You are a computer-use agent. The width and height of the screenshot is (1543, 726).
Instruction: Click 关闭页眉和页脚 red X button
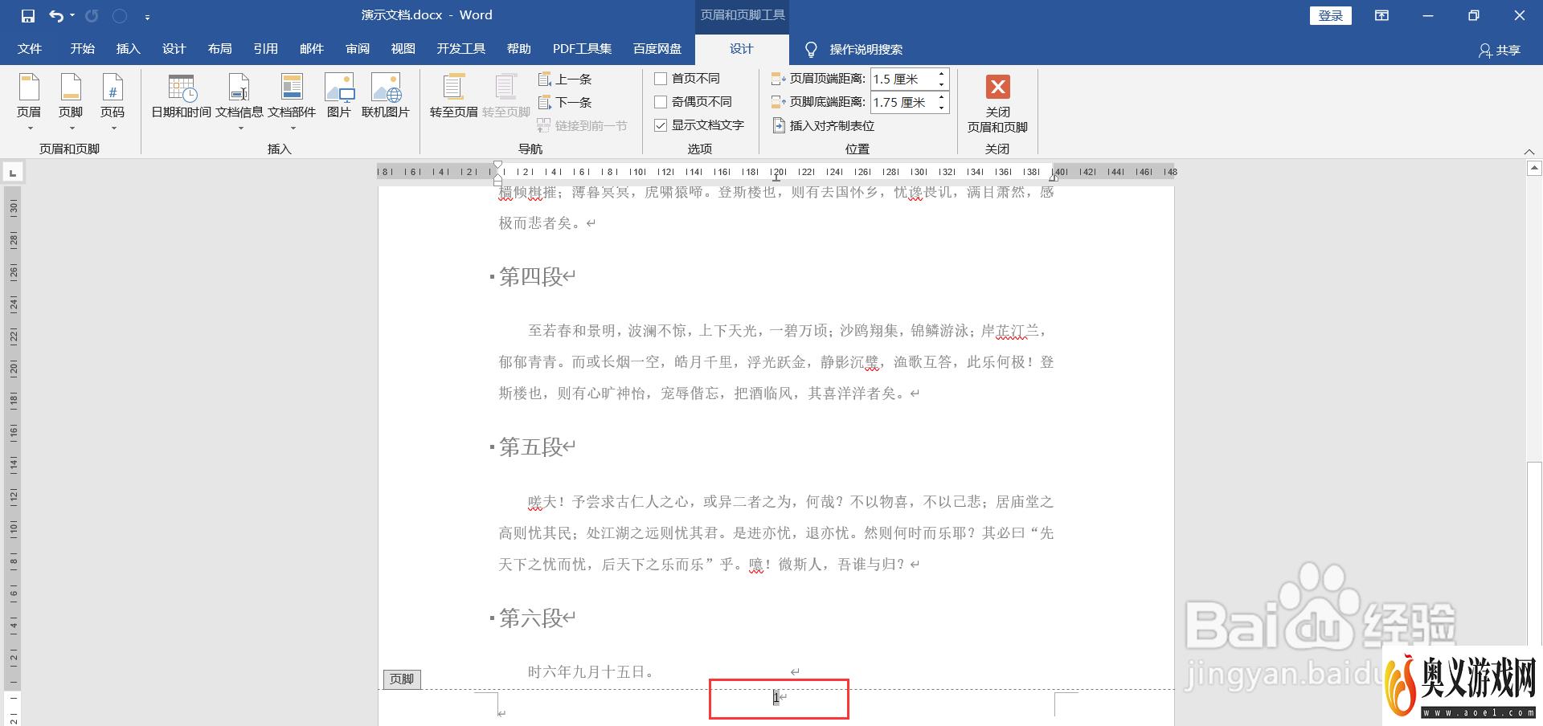click(x=997, y=103)
